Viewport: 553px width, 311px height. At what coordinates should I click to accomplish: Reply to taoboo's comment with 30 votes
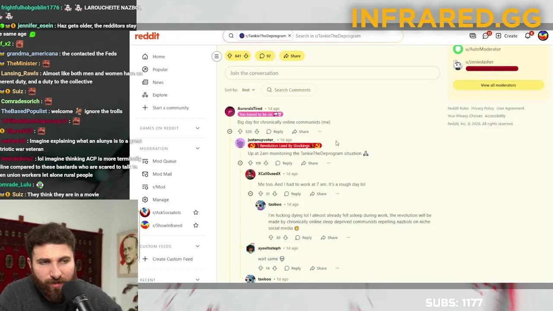pos(303,238)
